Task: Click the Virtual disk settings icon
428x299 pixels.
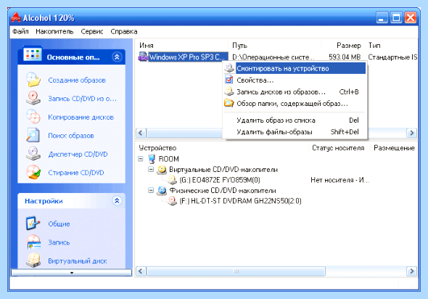Action: (x=33, y=261)
